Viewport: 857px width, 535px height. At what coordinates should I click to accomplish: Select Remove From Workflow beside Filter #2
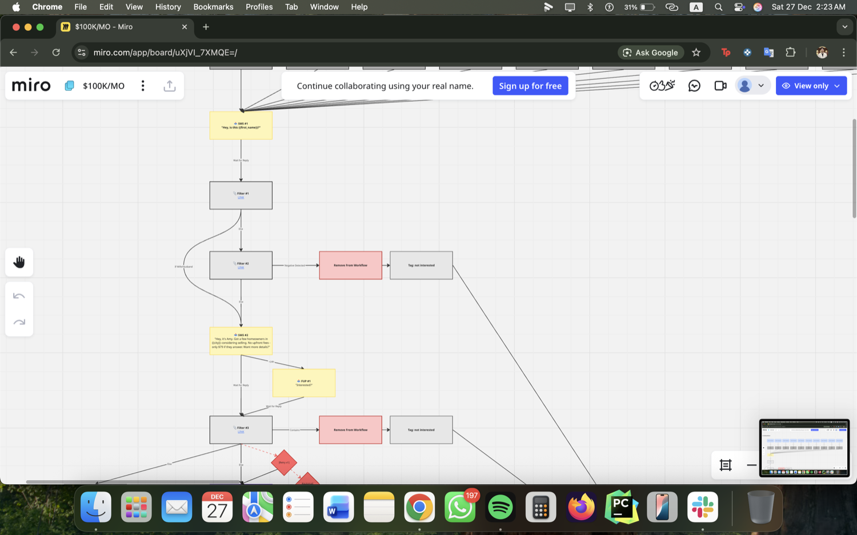click(x=351, y=266)
